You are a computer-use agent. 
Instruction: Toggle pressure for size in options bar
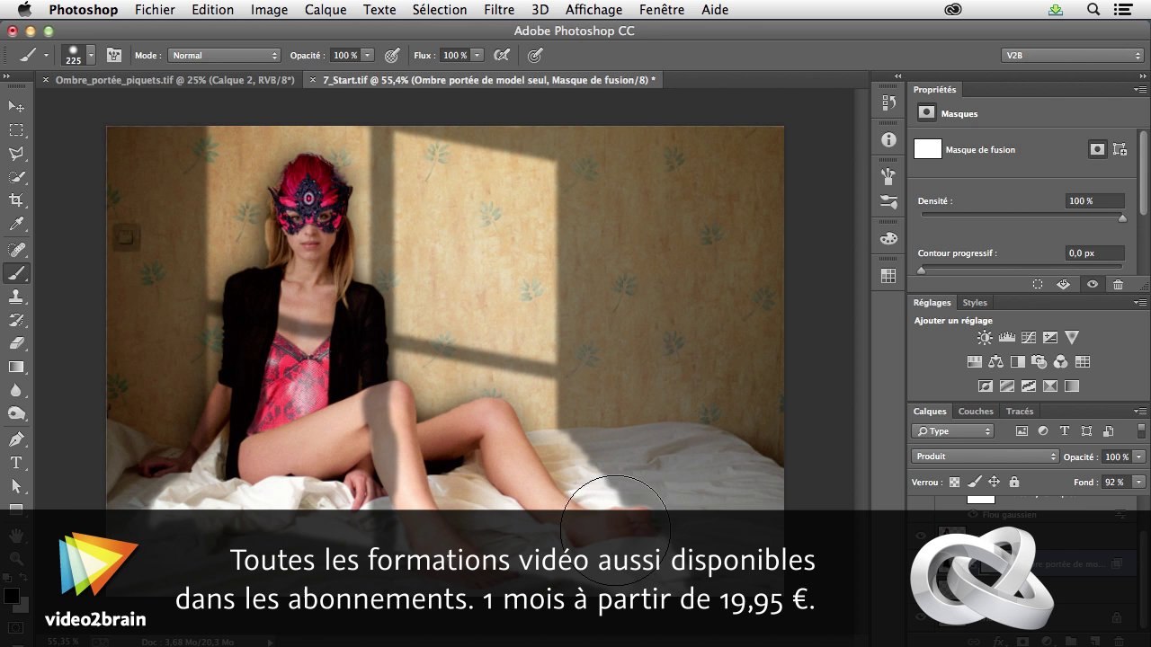(535, 55)
